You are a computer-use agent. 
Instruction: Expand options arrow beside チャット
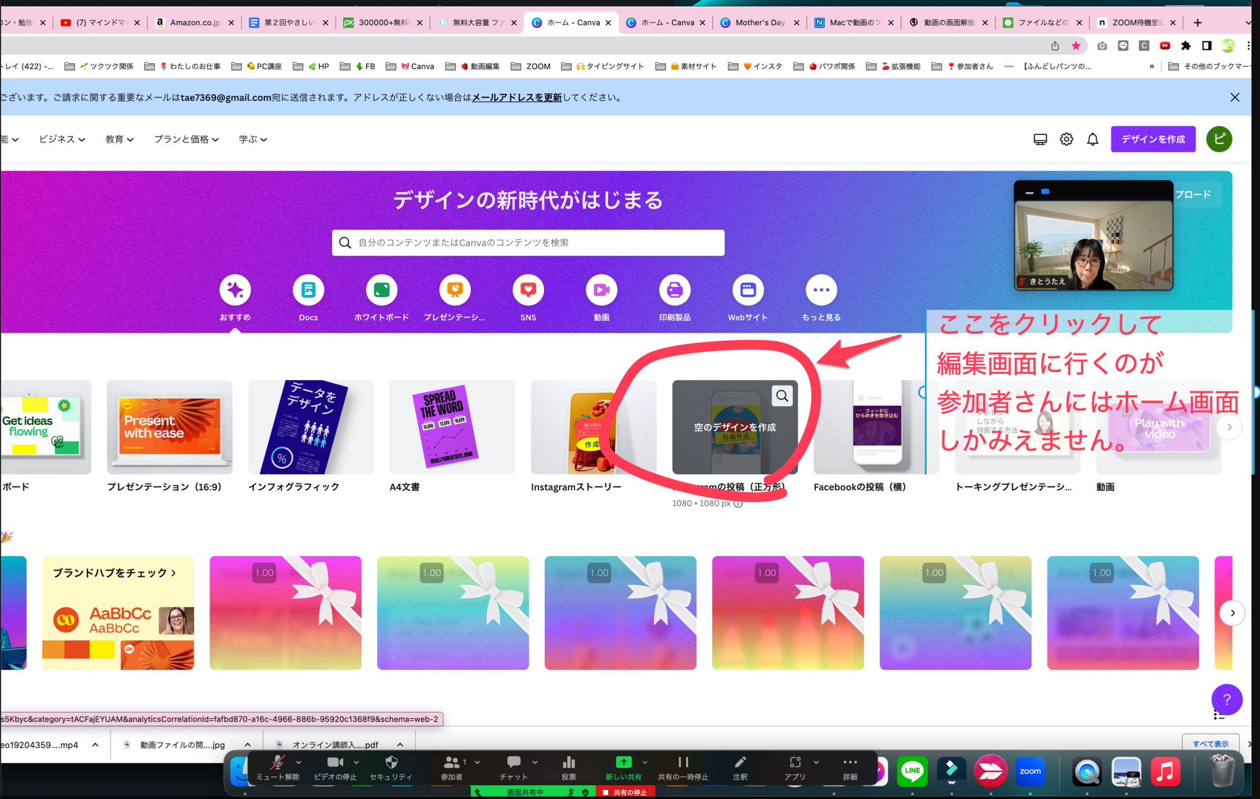tap(535, 762)
